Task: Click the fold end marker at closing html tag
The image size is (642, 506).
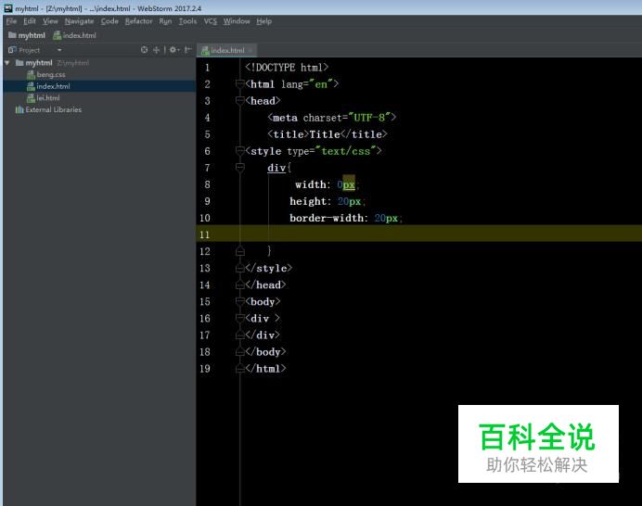Action: pos(240,369)
